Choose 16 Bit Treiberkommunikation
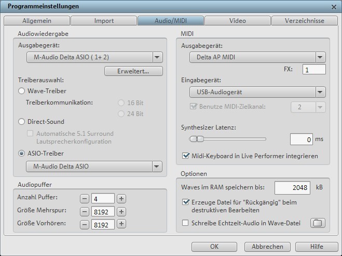 click(x=121, y=103)
